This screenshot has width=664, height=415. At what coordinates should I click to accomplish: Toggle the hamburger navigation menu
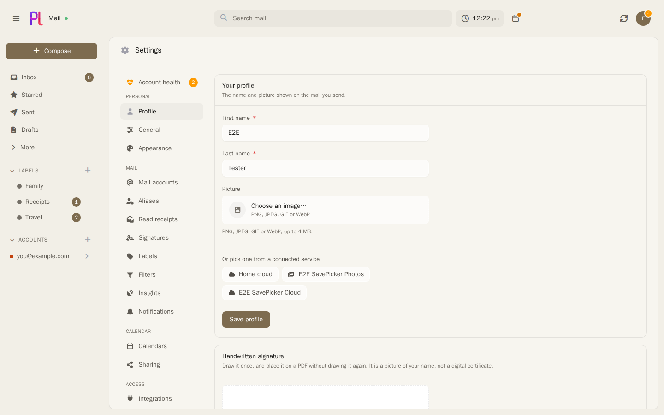[x=16, y=18]
